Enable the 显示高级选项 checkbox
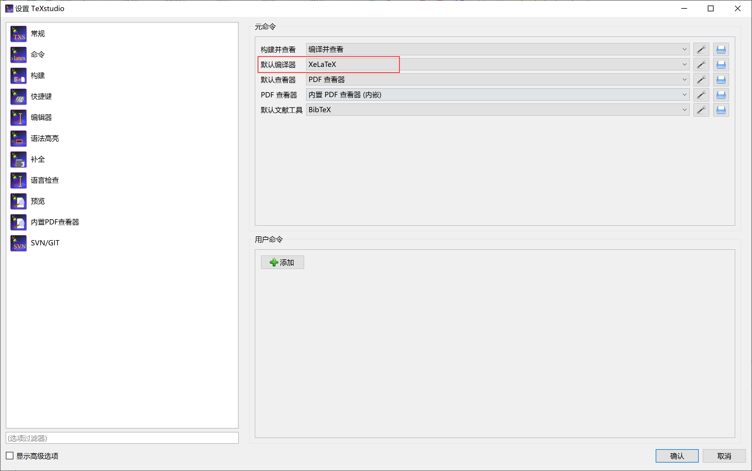 point(10,456)
